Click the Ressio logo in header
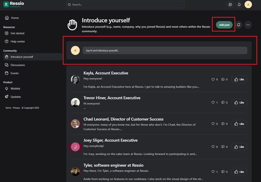Image resolution: width=261 pixels, height=182 pixels. [14, 5]
